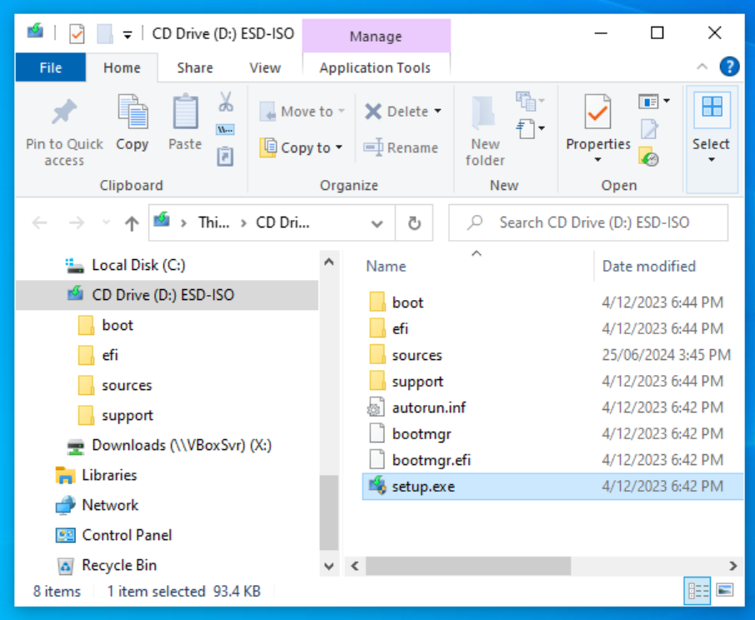Screen dimensions: 755x620
Task: Click the Manage contextual tab
Action: click(376, 36)
